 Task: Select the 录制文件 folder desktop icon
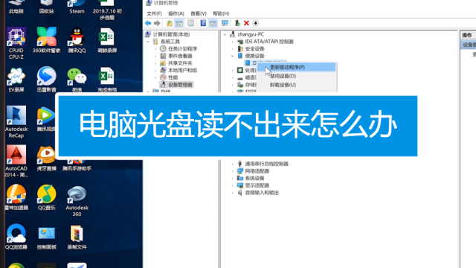(77, 237)
